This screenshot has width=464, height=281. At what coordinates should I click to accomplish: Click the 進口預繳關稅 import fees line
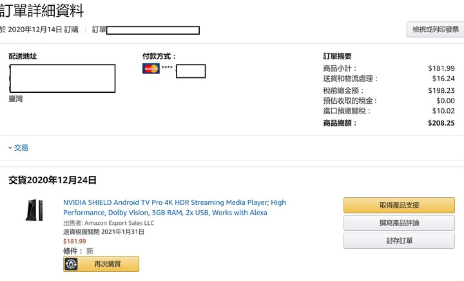pyautogui.click(x=389, y=111)
